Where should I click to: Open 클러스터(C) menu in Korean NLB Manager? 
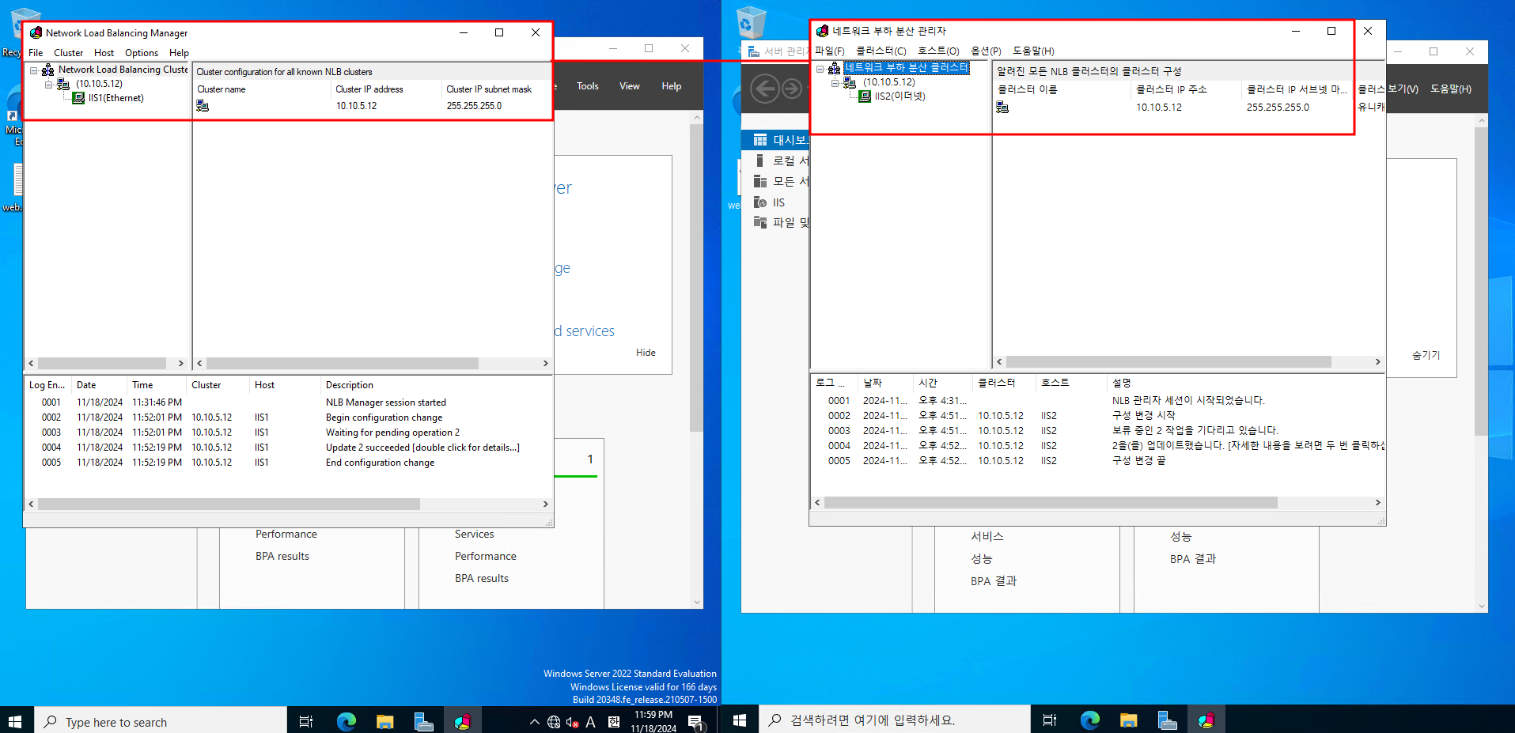pyautogui.click(x=881, y=51)
